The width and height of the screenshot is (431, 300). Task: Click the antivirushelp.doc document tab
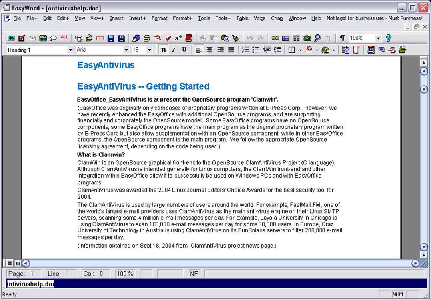30,284
